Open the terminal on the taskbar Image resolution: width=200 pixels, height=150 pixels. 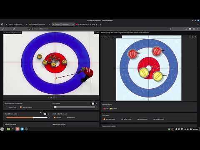(13, 129)
